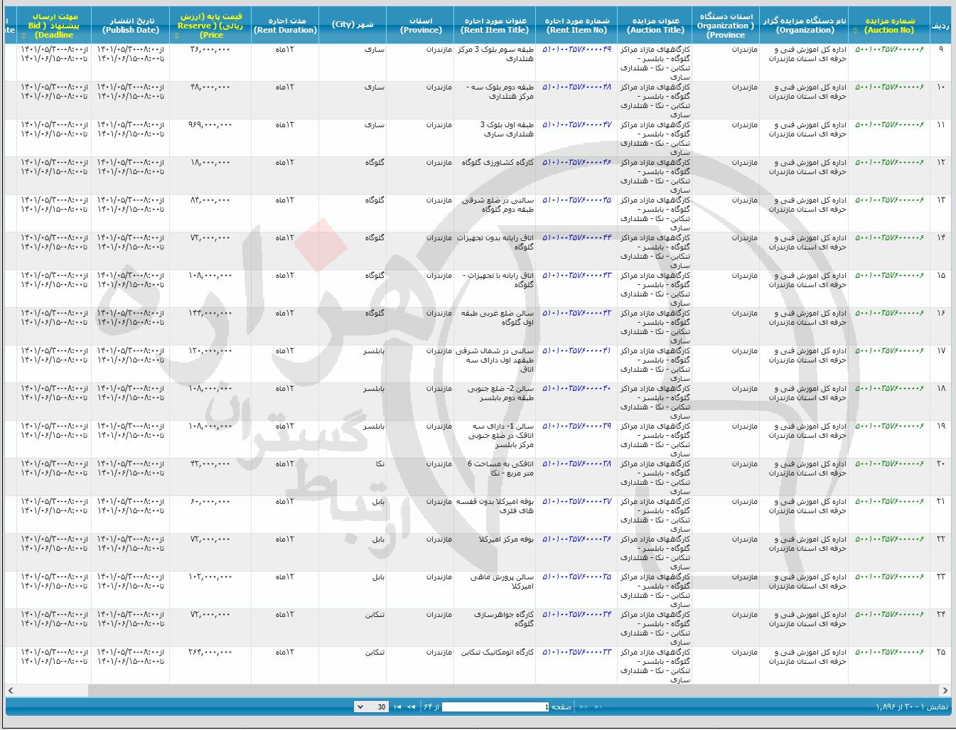Open the rows-per-page dropdown showing 30
Screen dimensions: 956x730
[x=371, y=707]
